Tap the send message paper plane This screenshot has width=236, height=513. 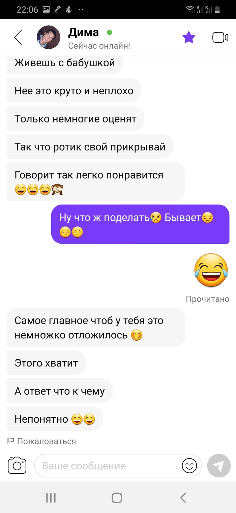click(x=219, y=466)
